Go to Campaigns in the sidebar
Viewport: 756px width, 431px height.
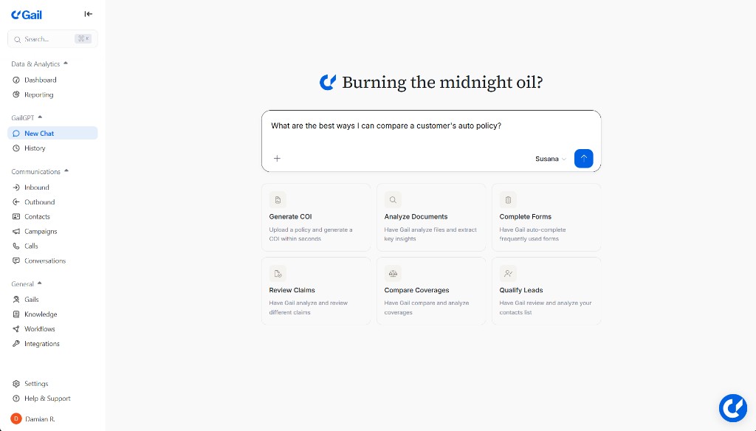[41, 231]
